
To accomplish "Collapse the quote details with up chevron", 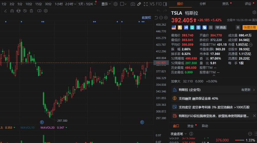I will [x=214, y=75].
